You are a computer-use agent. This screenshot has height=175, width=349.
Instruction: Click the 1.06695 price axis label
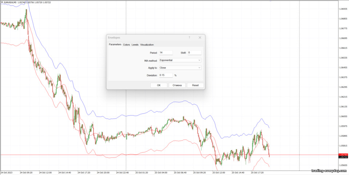click(x=344, y=38)
